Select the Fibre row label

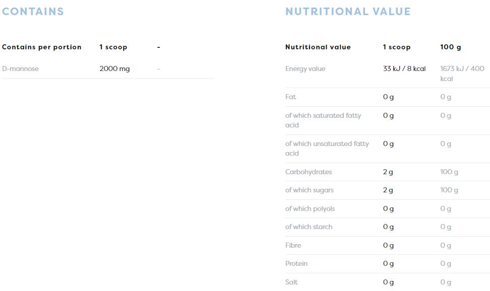point(293,245)
